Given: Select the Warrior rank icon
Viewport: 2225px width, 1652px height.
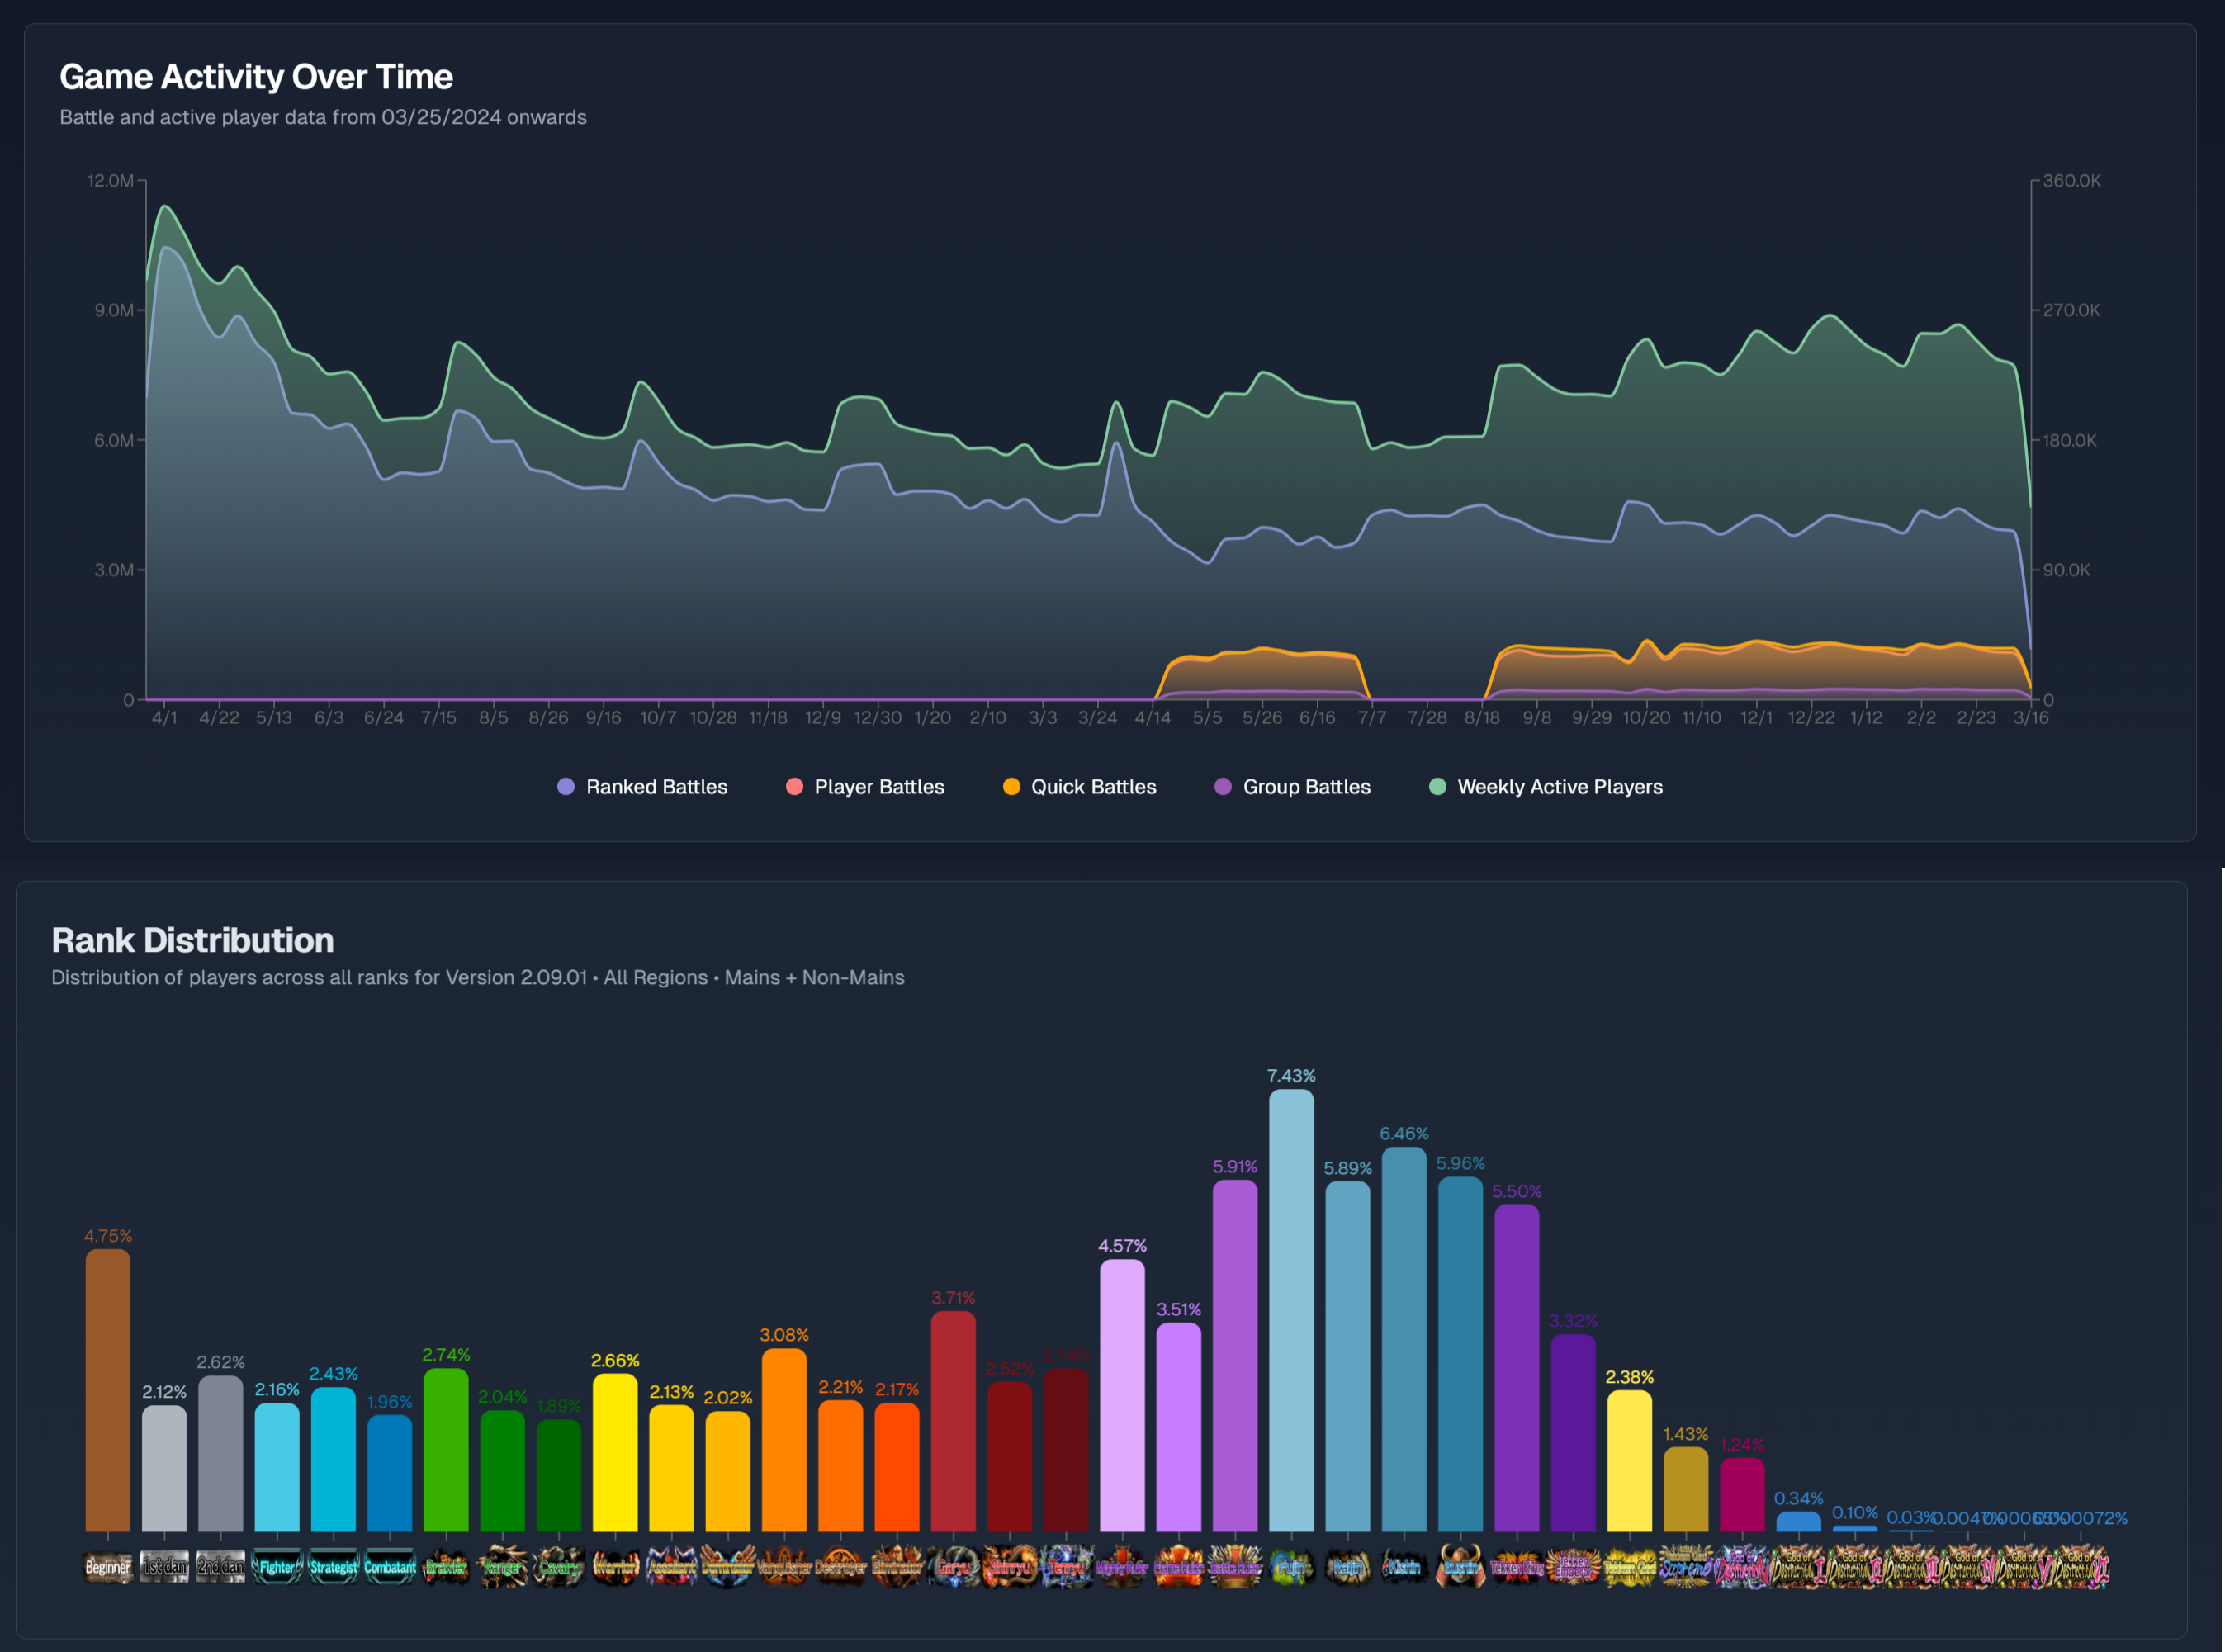Looking at the screenshot, I should click(615, 1567).
